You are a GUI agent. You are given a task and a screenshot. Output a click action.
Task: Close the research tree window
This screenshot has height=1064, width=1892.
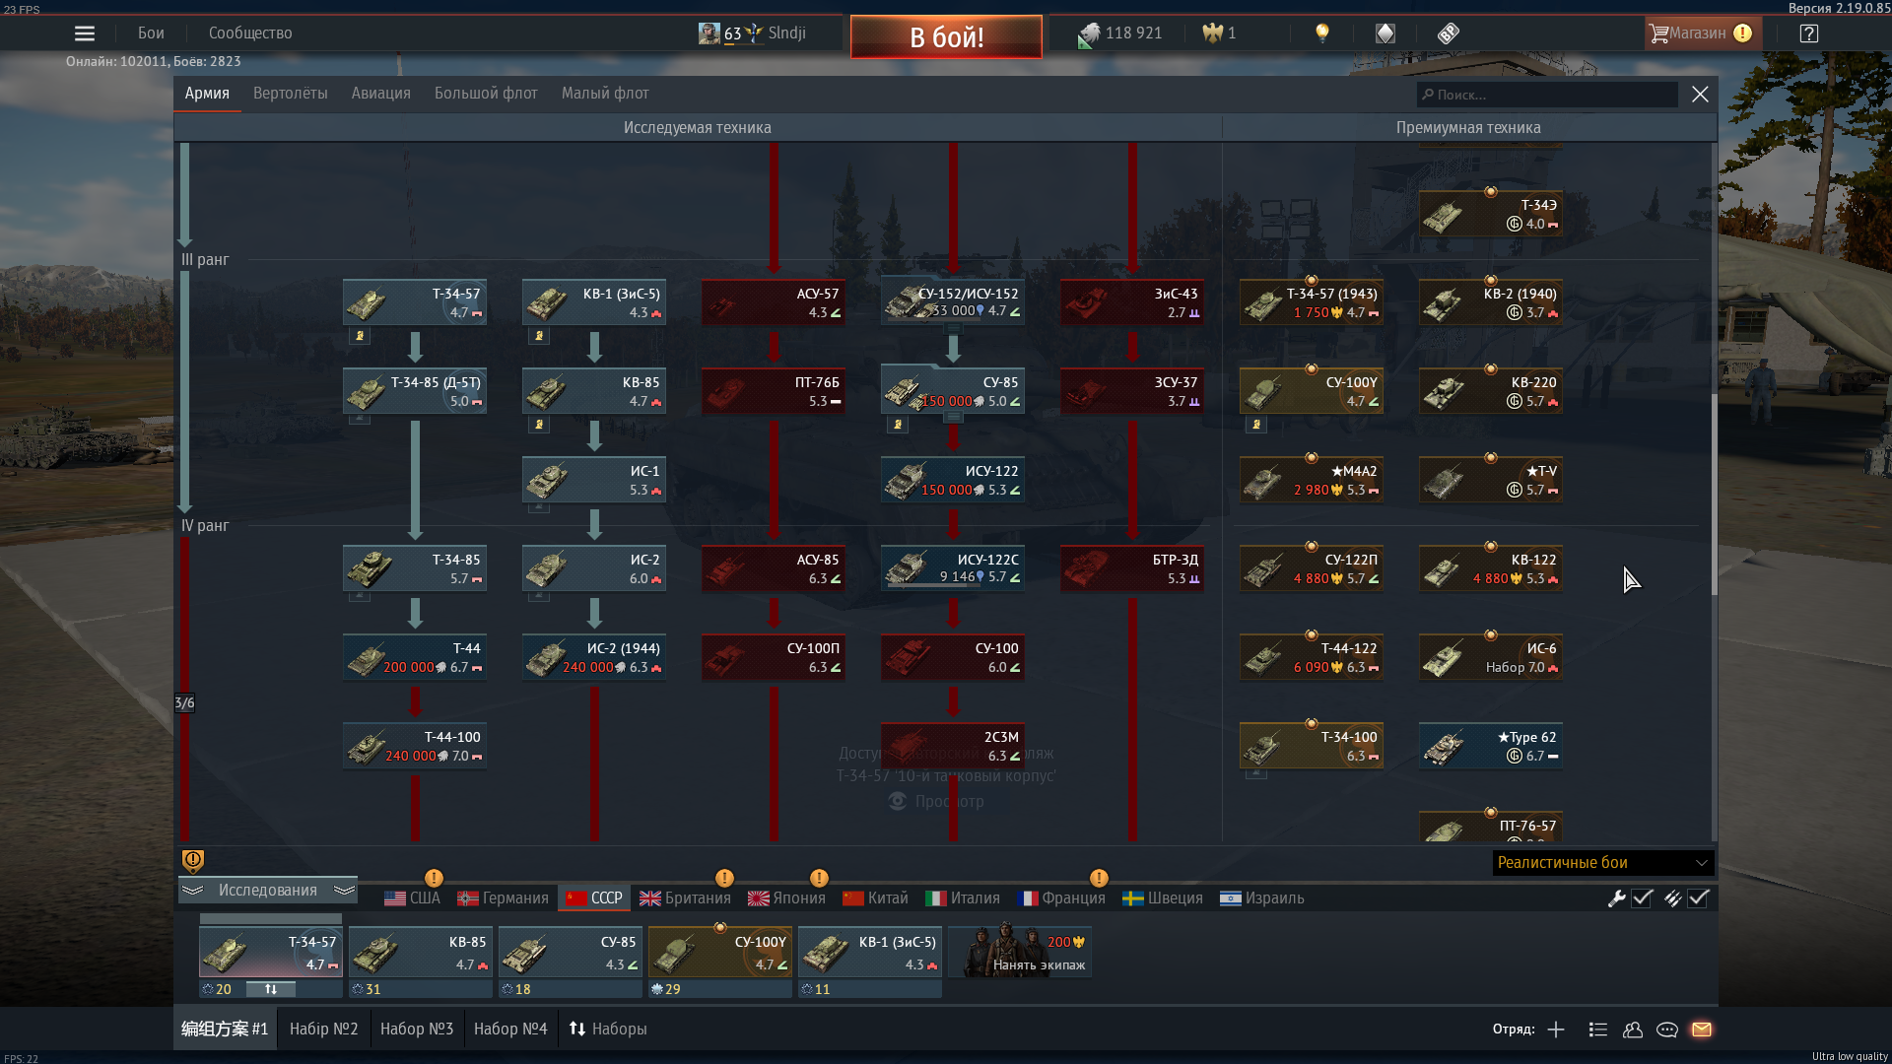(1700, 95)
